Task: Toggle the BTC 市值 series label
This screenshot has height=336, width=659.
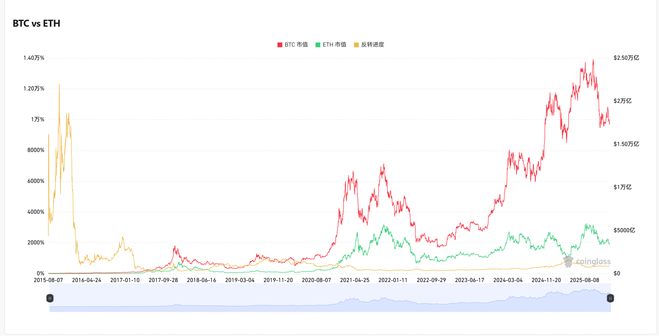Action: 296,45
